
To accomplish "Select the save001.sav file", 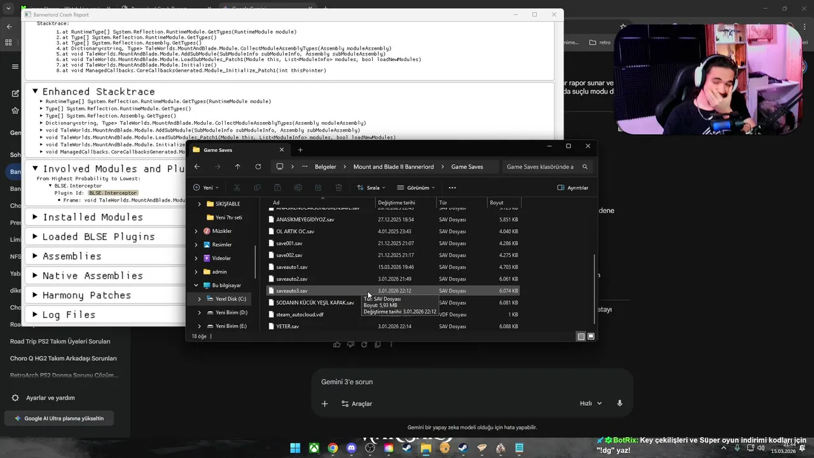I will coord(394,243).
